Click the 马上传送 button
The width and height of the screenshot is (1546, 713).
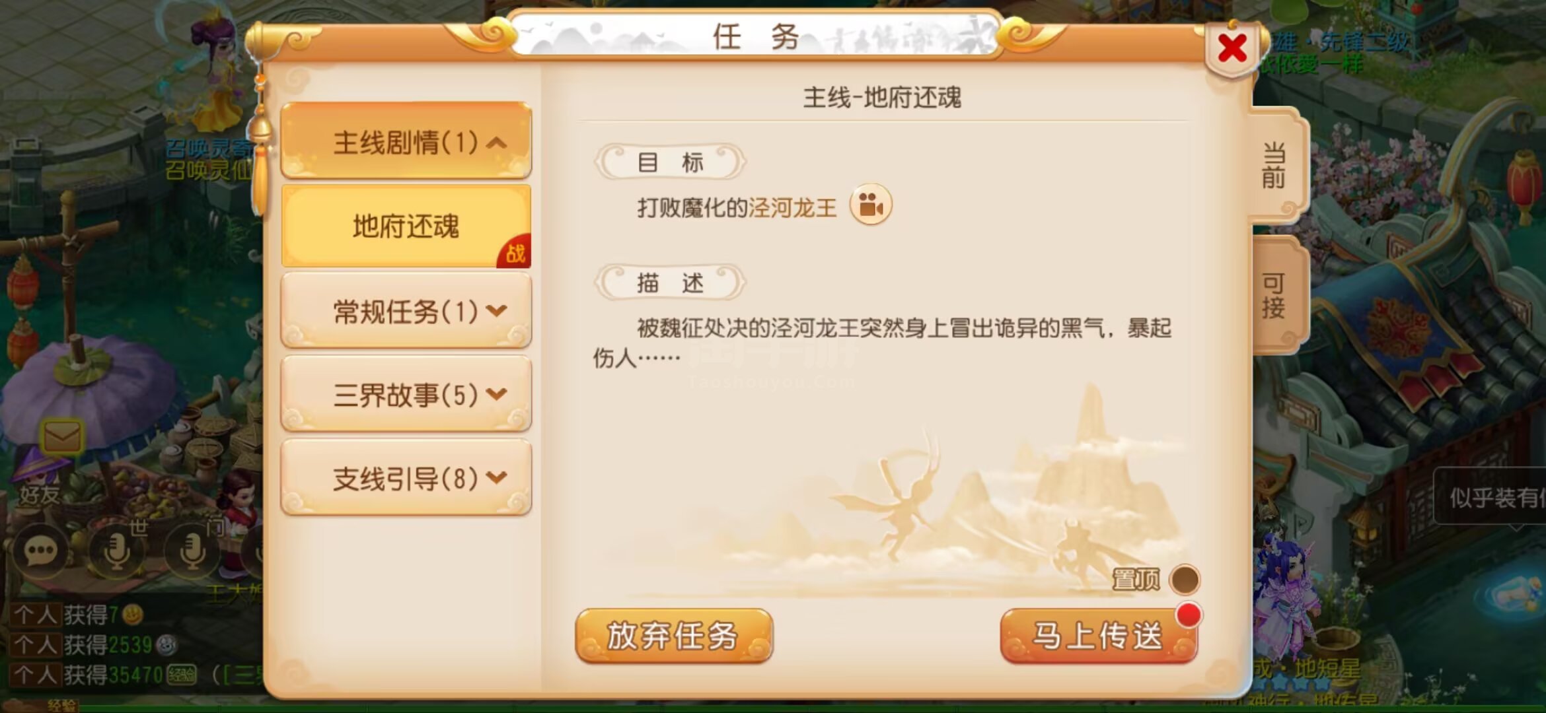(1099, 636)
